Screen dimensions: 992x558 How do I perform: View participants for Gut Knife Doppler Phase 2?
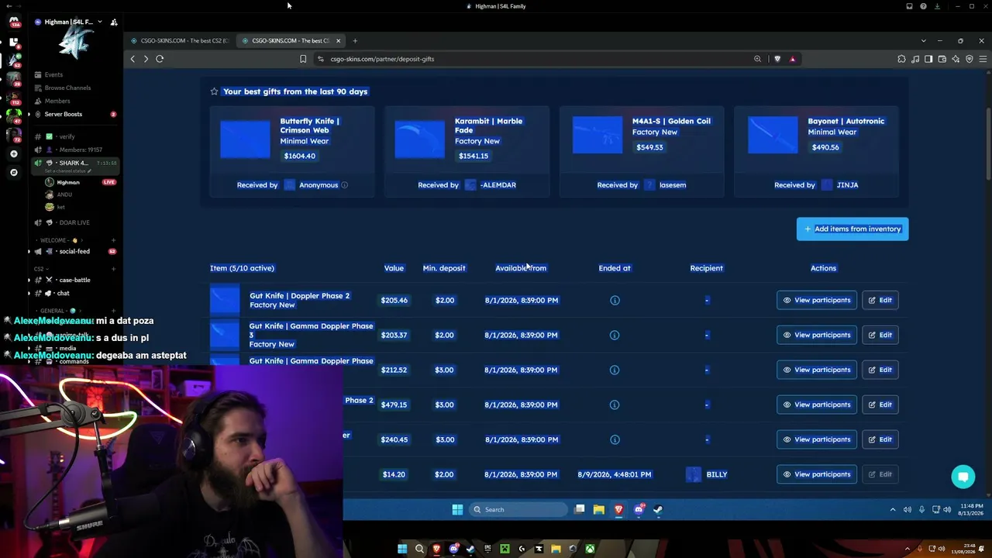(817, 300)
